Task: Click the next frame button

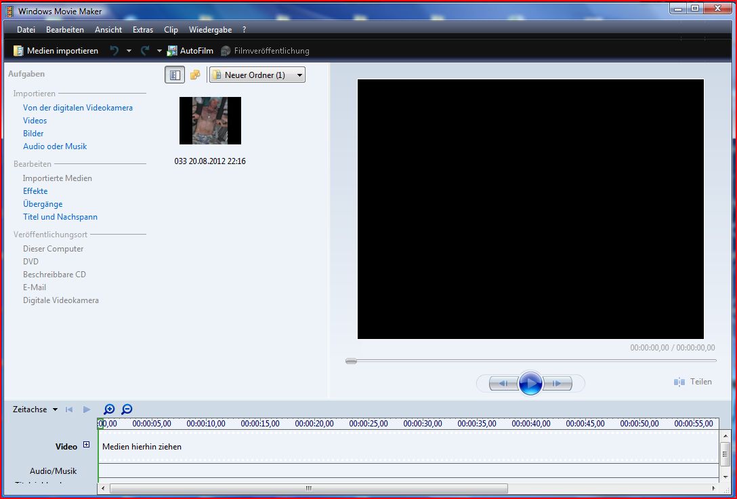Action: tap(557, 383)
